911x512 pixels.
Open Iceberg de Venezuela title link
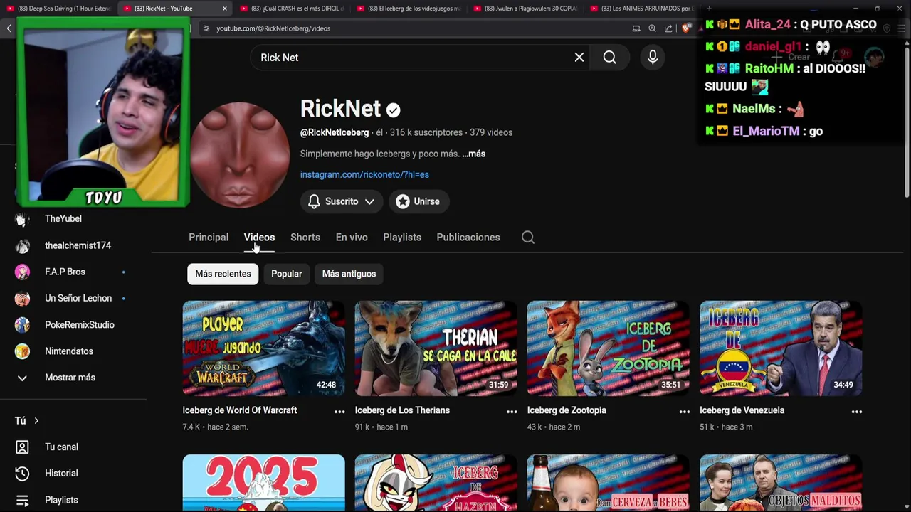742,410
